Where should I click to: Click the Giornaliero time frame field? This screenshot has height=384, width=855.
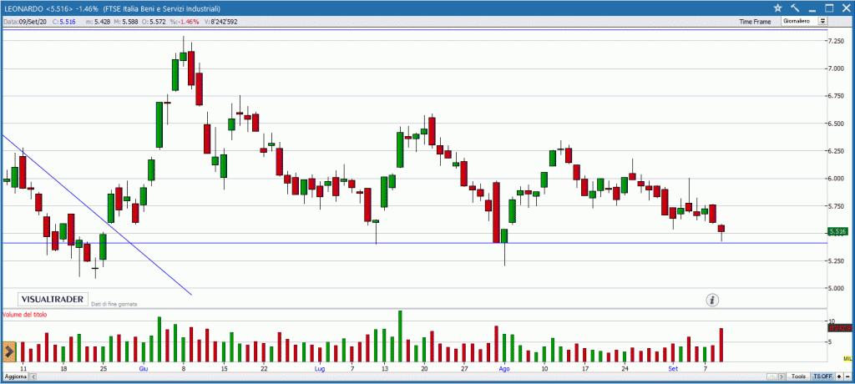click(x=800, y=21)
